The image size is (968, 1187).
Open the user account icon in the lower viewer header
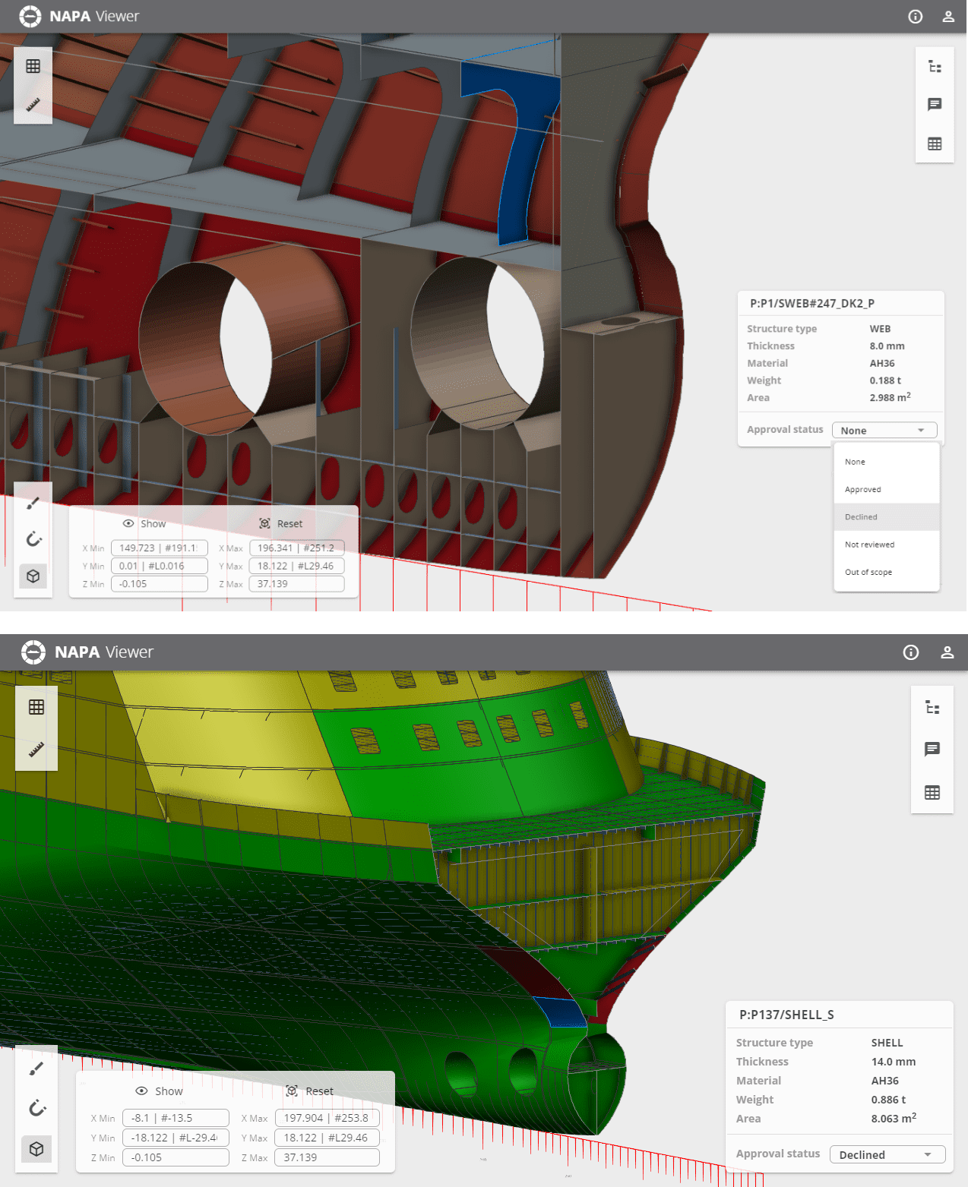point(947,652)
